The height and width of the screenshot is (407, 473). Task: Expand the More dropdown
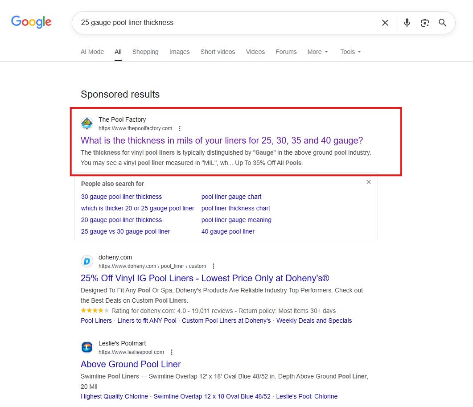[x=317, y=52]
